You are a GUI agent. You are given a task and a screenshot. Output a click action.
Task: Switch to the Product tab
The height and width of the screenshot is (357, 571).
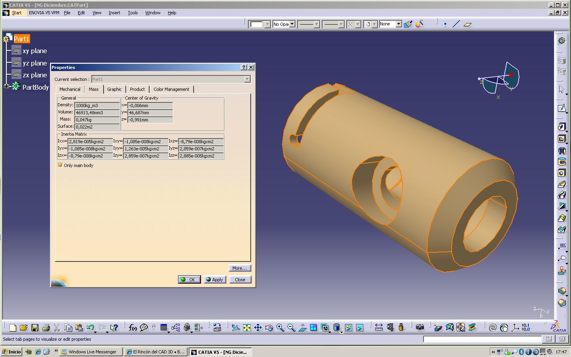tap(137, 89)
